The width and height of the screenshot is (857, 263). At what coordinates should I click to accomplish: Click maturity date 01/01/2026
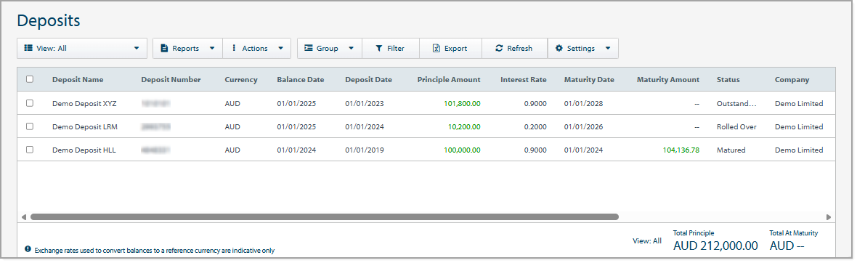[583, 127]
